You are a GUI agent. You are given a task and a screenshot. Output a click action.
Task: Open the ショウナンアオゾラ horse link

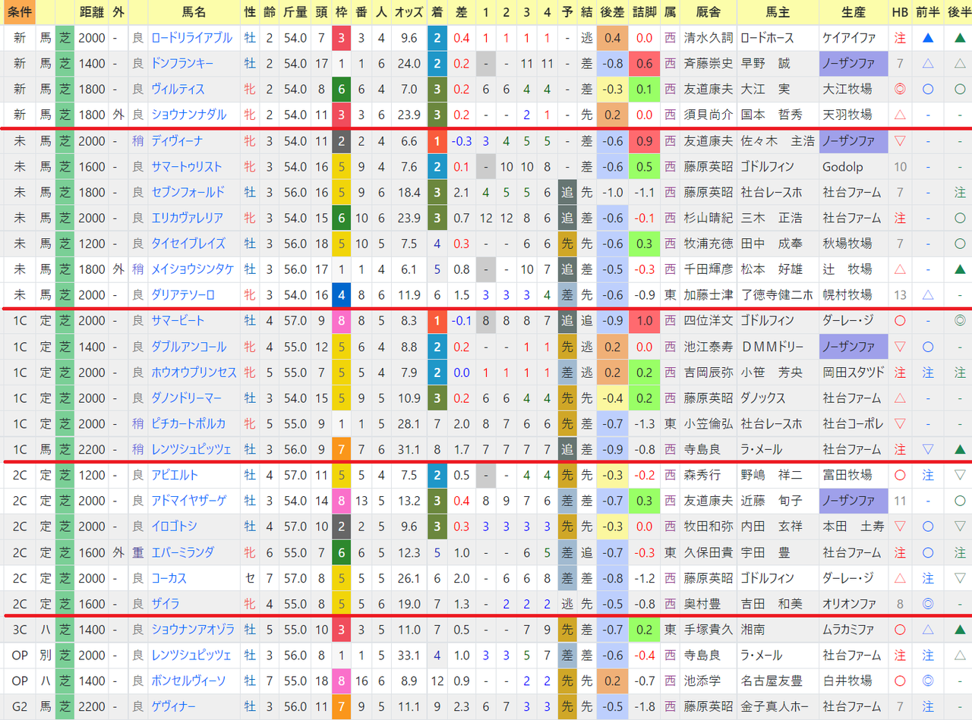coord(192,630)
